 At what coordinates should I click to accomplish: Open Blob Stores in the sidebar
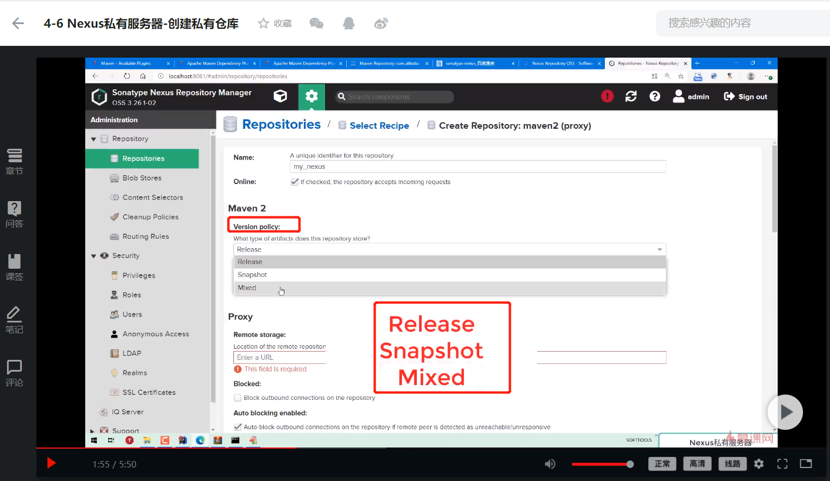click(142, 178)
